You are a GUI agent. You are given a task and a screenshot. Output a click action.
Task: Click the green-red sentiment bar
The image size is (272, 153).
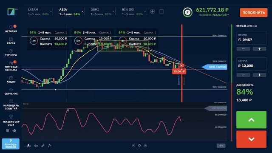tap(231, 82)
